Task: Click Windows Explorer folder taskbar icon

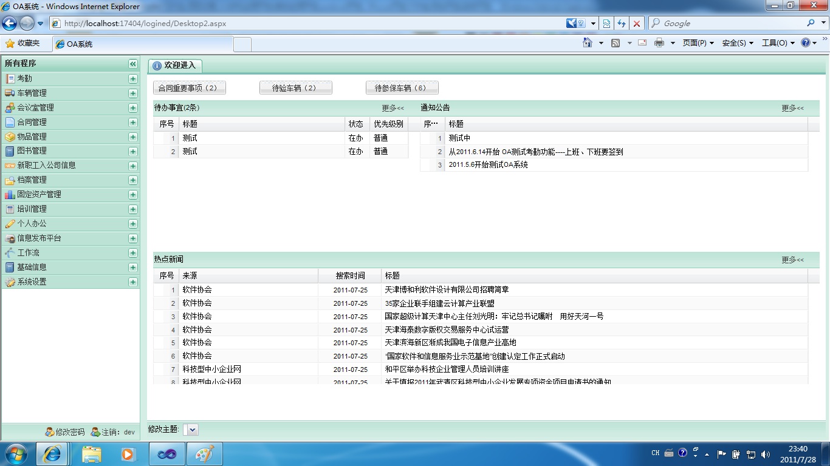Action: coord(91,454)
